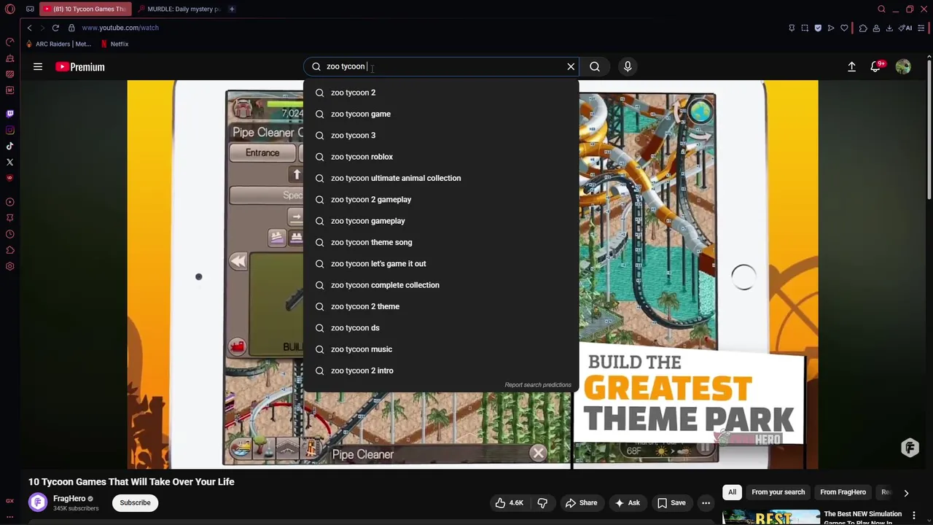Viewport: 933px width, 525px height.
Task: Open the sidebar player icon
Action: pyautogui.click(x=10, y=202)
